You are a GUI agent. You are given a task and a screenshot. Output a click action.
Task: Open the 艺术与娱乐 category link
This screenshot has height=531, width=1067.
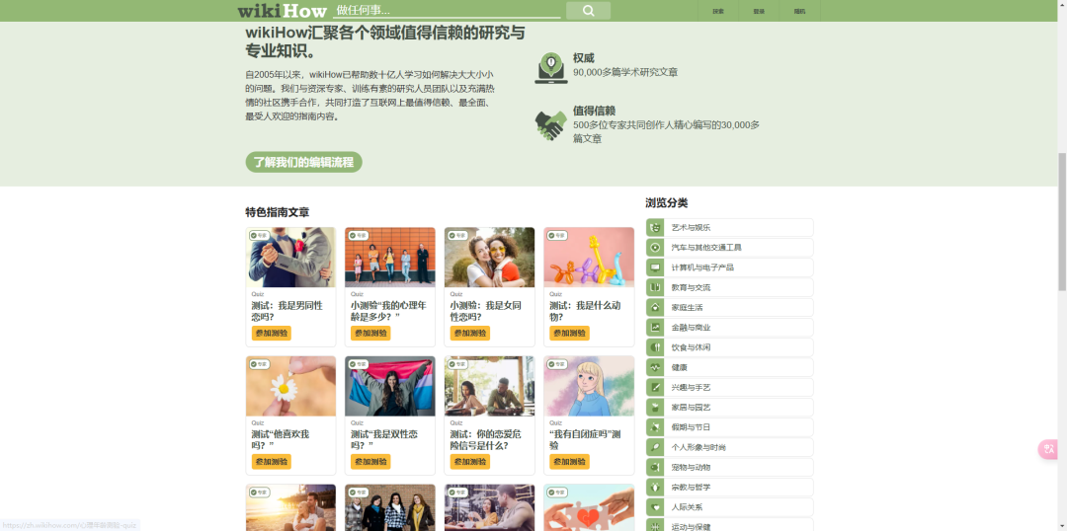pyautogui.click(x=729, y=228)
